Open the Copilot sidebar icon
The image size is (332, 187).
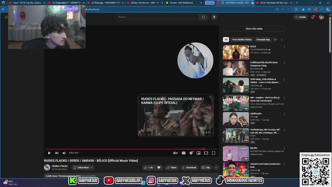click(328, 9)
